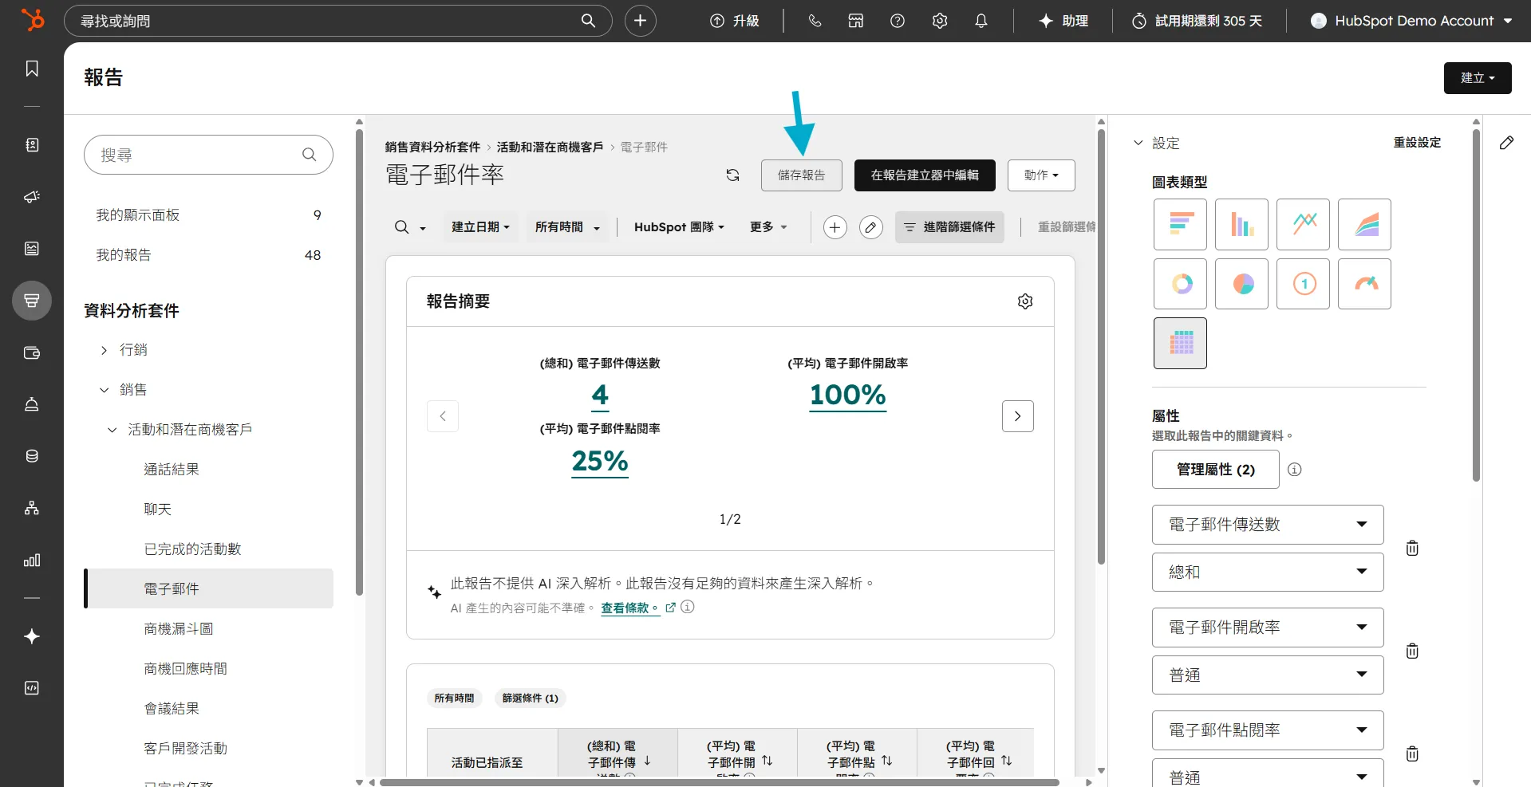Select vertical column chart type
The image size is (1531, 787).
click(x=1241, y=225)
